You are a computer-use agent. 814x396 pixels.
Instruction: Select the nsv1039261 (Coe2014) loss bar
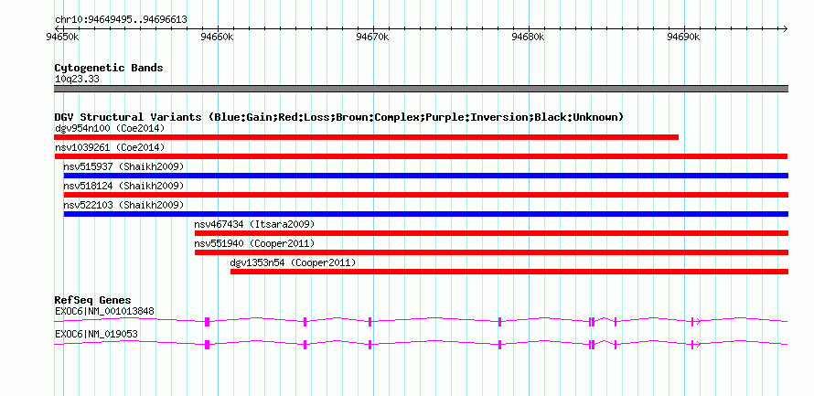(x=421, y=156)
